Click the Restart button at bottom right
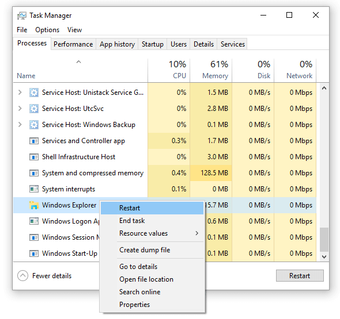This screenshot has height=319, width=340. tap(300, 275)
